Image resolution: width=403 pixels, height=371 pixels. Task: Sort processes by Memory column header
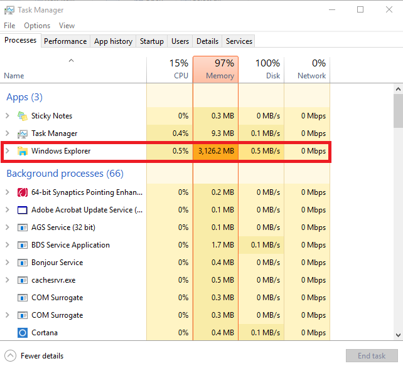[215, 69]
